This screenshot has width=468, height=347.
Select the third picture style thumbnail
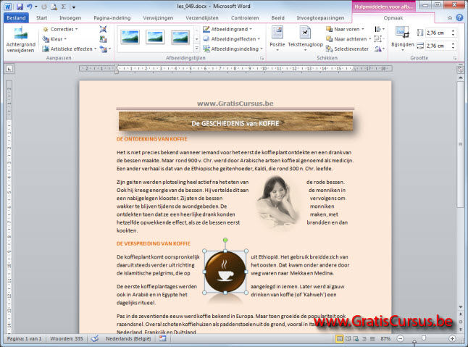point(180,38)
